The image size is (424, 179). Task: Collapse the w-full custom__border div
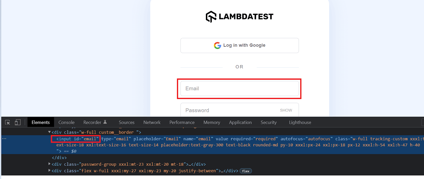[x=49, y=132]
